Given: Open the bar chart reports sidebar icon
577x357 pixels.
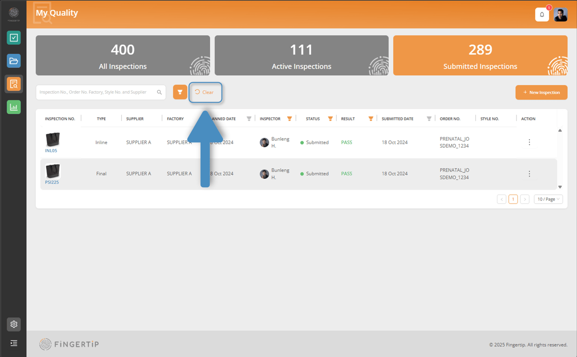Looking at the screenshot, I should [x=13, y=107].
